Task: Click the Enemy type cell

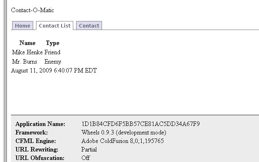Action: [x=53, y=62]
